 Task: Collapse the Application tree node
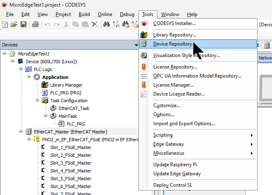pos(29,76)
